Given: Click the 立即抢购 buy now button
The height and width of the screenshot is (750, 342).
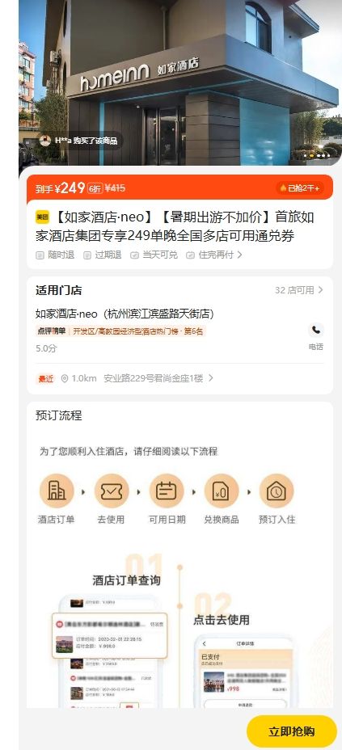Looking at the screenshot, I should click(x=292, y=732).
